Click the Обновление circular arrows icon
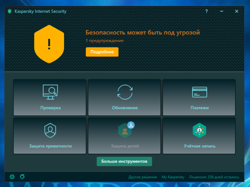The width and height of the screenshot is (250, 187). (x=125, y=92)
